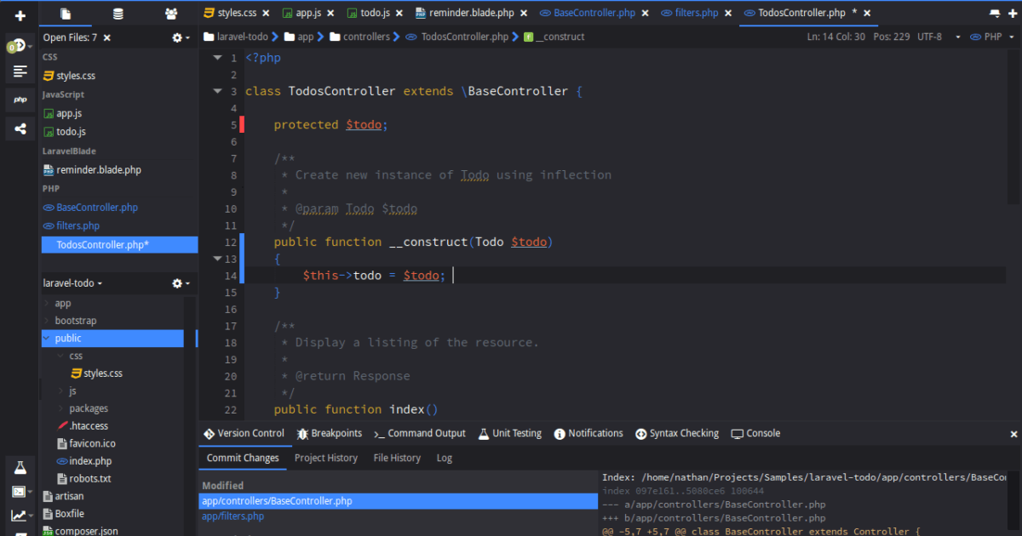Viewport: 1022px width, 536px height.
Task: Click the php icon in left sidebar
Action: pyautogui.click(x=20, y=100)
